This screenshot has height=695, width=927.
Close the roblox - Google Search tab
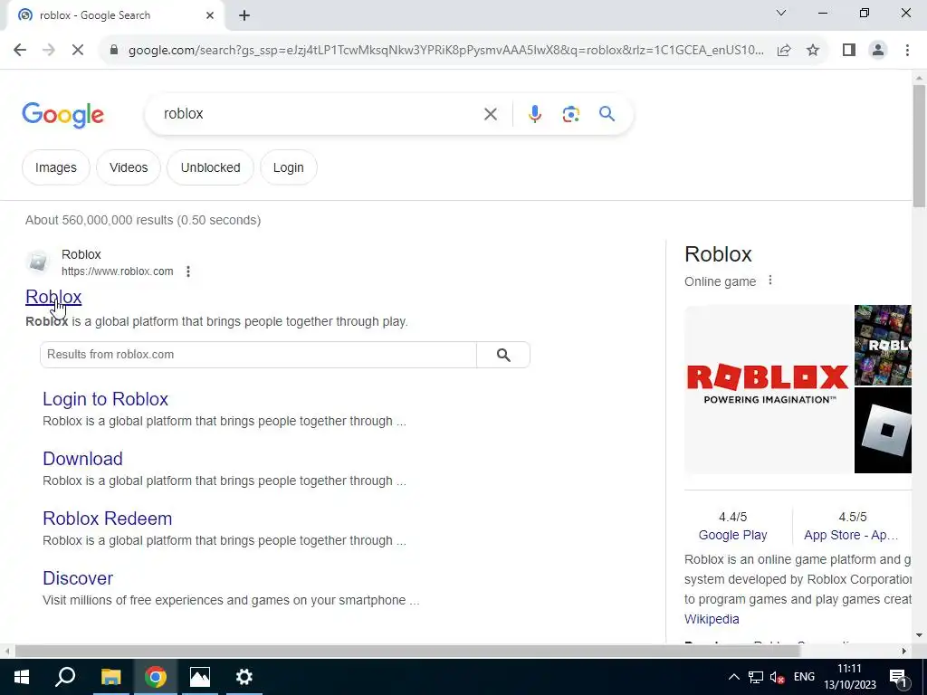(210, 15)
